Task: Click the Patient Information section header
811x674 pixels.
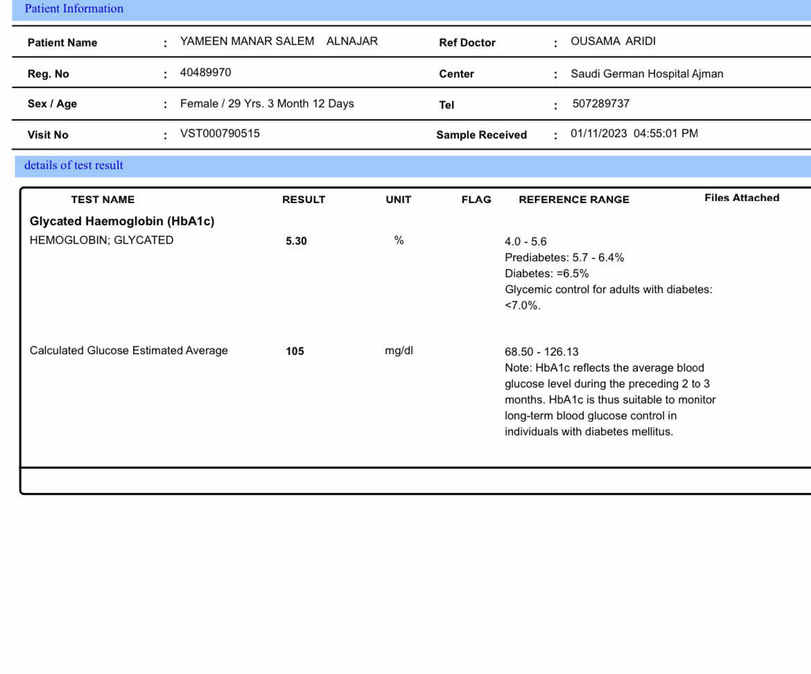Action: (x=74, y=9)
